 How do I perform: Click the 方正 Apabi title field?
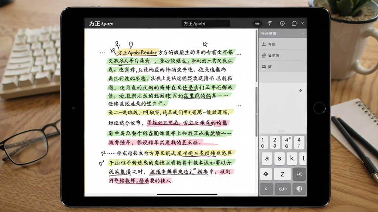point(206,24)
